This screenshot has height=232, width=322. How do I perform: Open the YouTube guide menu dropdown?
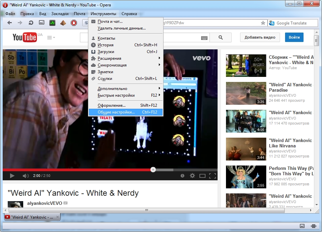click(51, 38)
